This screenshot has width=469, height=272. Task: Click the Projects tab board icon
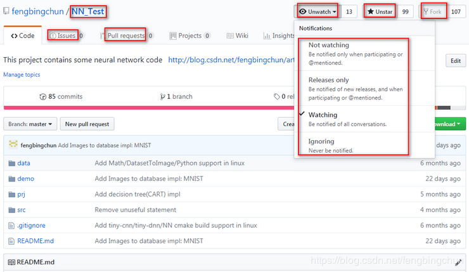click(173, 36)
